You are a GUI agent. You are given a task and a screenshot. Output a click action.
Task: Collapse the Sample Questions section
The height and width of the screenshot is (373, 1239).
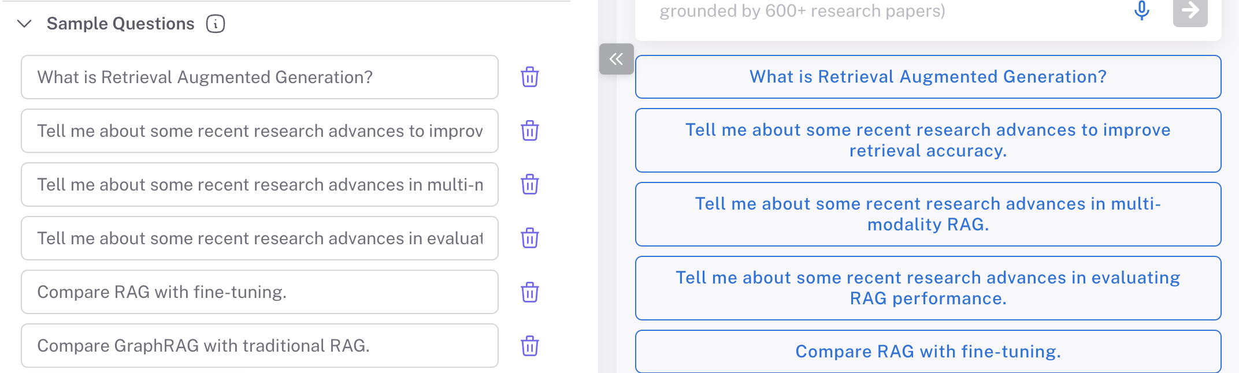[24, 24]
